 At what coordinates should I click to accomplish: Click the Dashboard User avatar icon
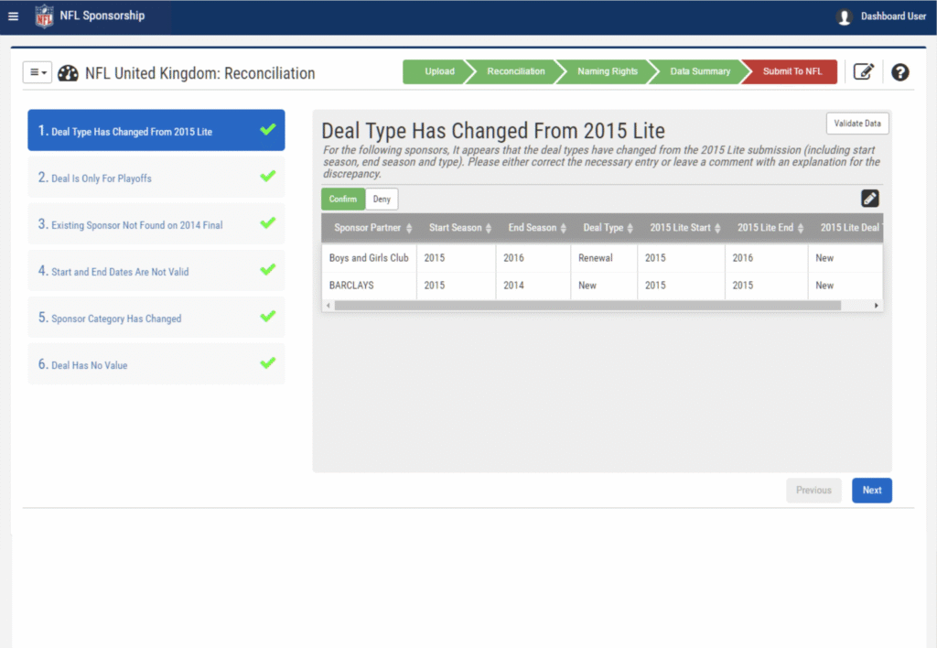pos(844,16)
